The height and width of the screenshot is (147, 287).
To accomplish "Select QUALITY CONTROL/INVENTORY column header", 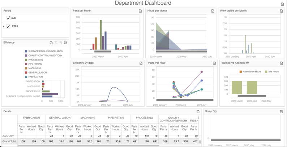I will [174, 119].
